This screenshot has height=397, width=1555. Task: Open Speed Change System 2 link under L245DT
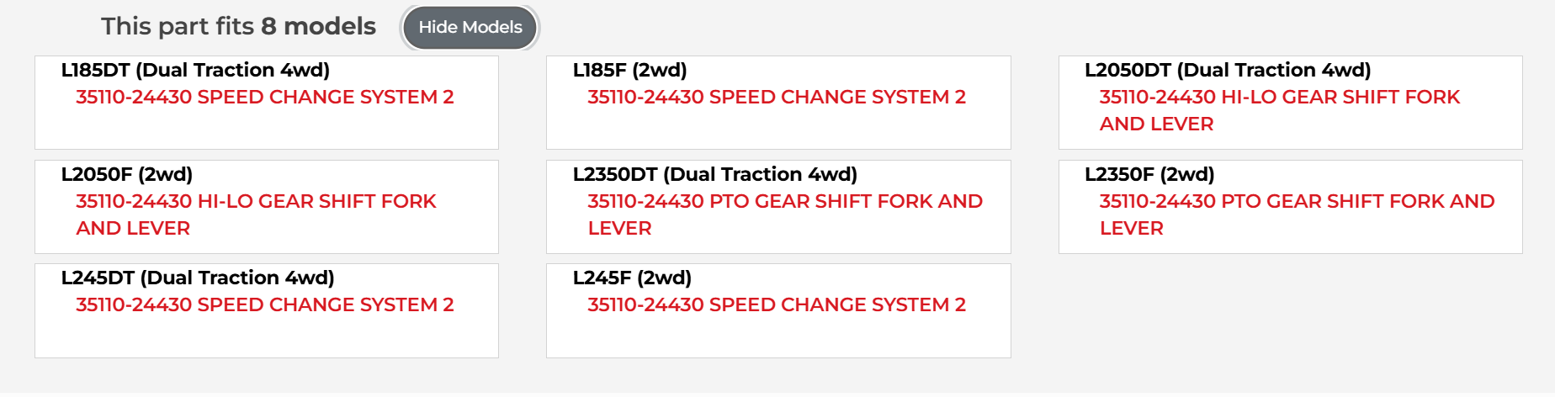tap(264, 305)
